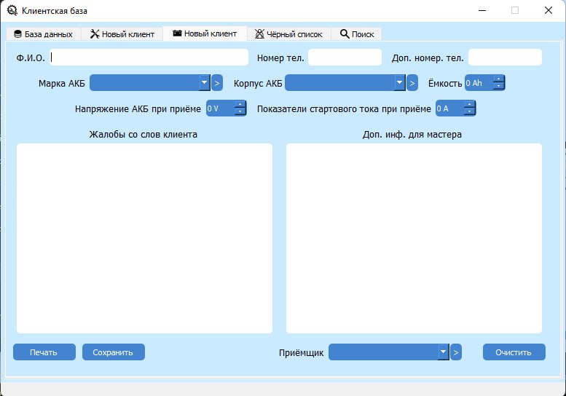Close the Клиентская база window
The image size is (566, 396).
click(549, 10)
